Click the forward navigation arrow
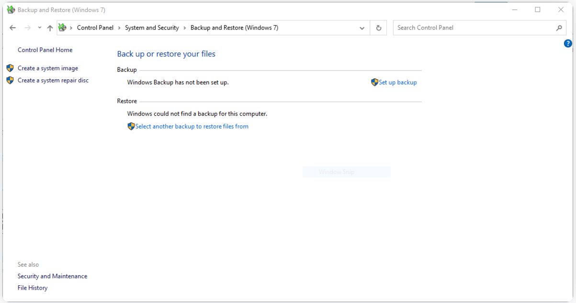Viewport: 576px width, 303px height. click(x=27, y=28)
